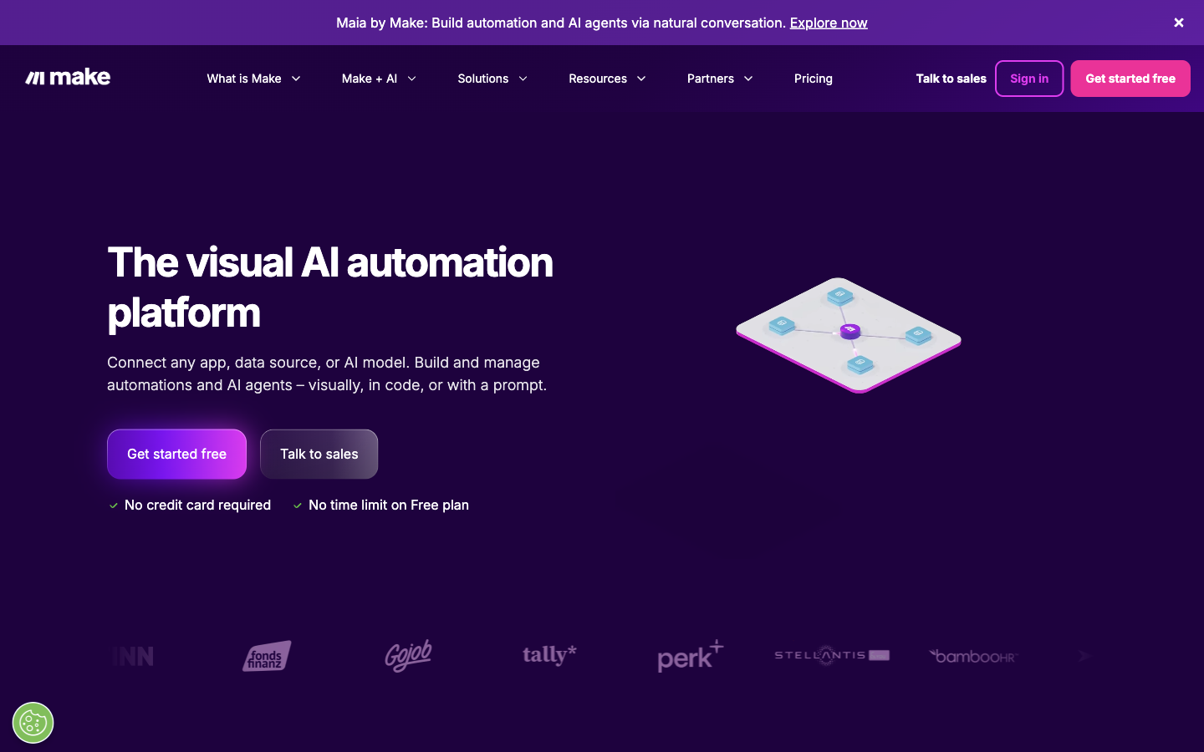Click the tally logo
The width and height of the screenshot is (1204, 752).
pos(549,655)
